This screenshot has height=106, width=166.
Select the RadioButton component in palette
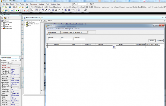[62, 10]
